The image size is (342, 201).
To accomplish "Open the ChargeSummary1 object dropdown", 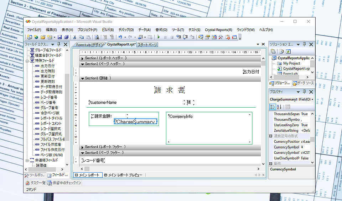I will pos(312,99).
